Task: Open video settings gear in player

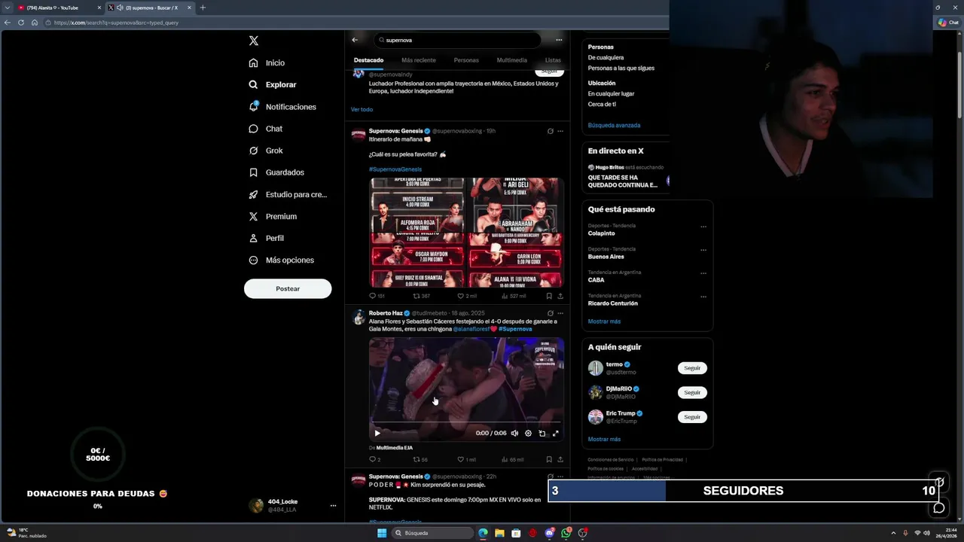Action: [528, 433]
